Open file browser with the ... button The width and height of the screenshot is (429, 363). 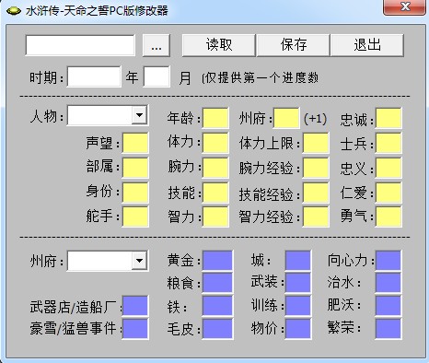157,45
